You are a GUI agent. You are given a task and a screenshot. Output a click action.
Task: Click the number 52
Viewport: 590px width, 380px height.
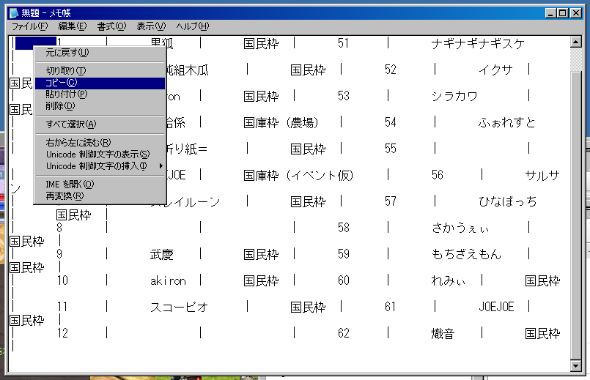(x=390, y=70)
